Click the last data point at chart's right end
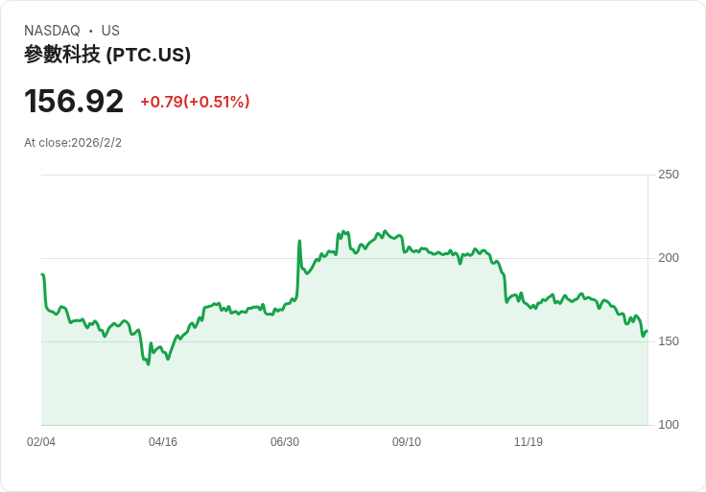The image size is (706, 492). click(647, 332)
